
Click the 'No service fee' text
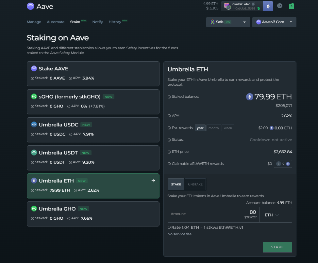coord(179,234)
